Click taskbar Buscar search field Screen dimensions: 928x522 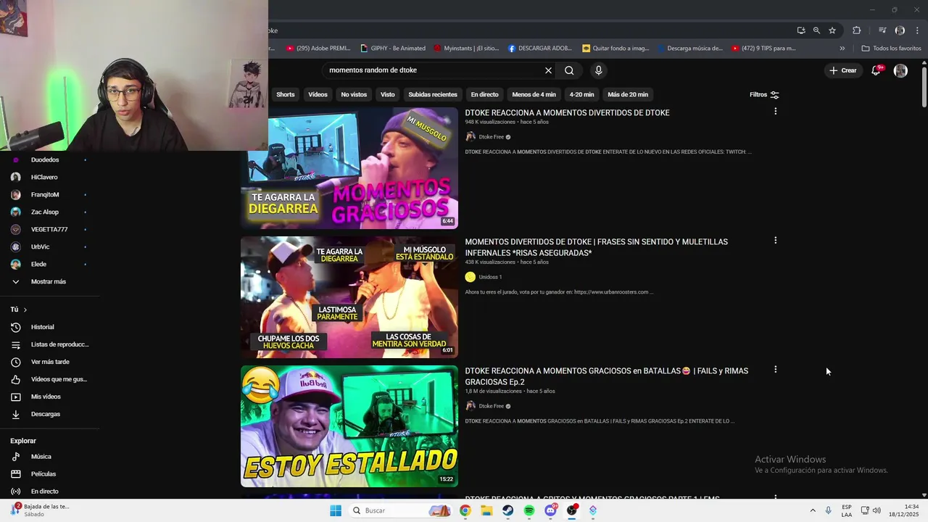point(400,510)
